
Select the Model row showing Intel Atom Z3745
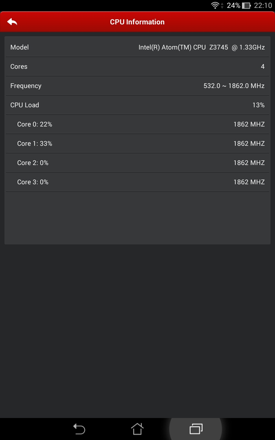[x=137, y=47]
